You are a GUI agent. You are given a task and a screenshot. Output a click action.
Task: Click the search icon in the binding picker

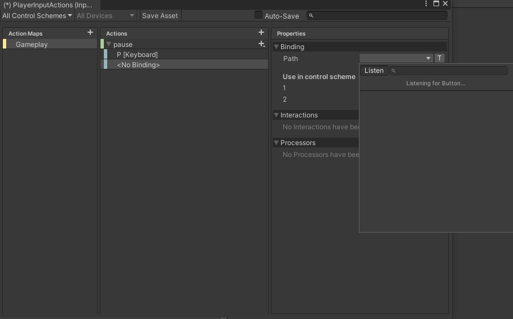click(394, 71)
